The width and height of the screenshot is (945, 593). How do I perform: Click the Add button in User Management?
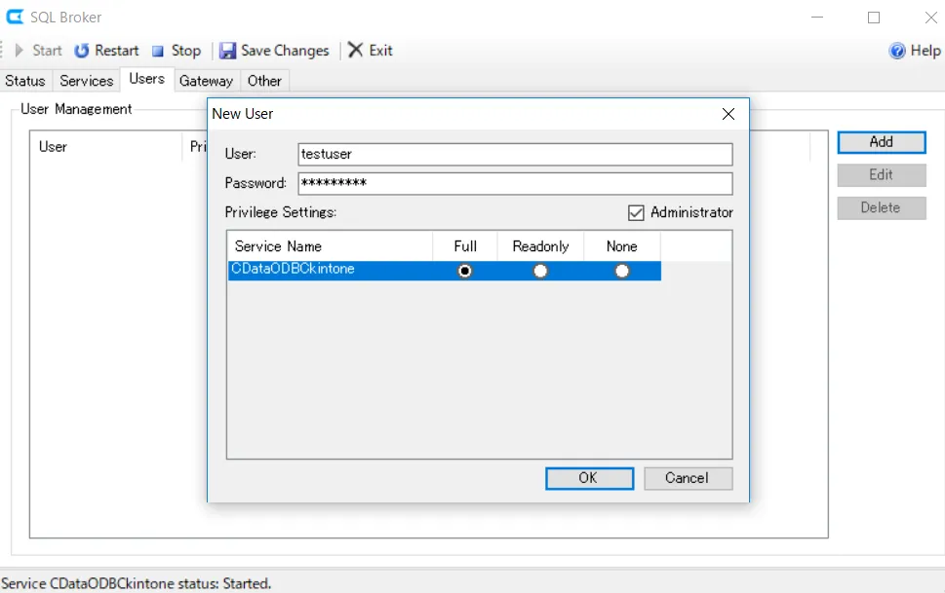880,141
